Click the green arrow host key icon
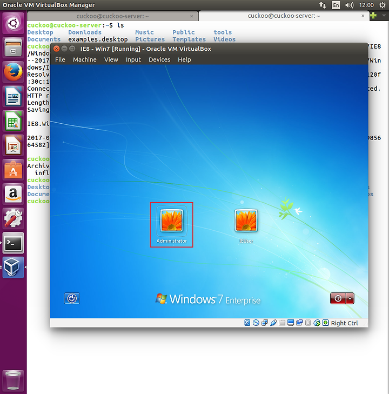Image resolution: width=389 pixels, height=394 pixels. 325,323
